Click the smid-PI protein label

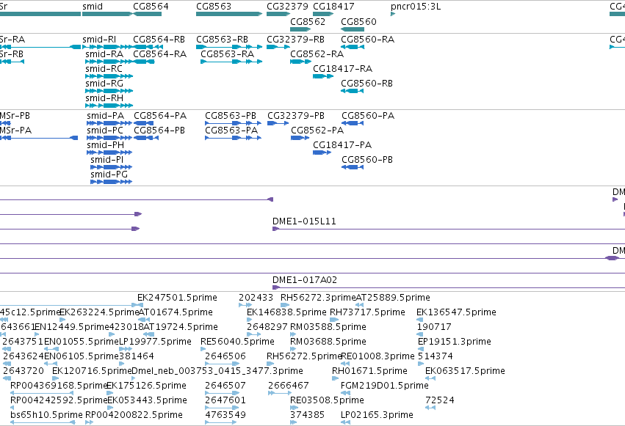point(106,160)
